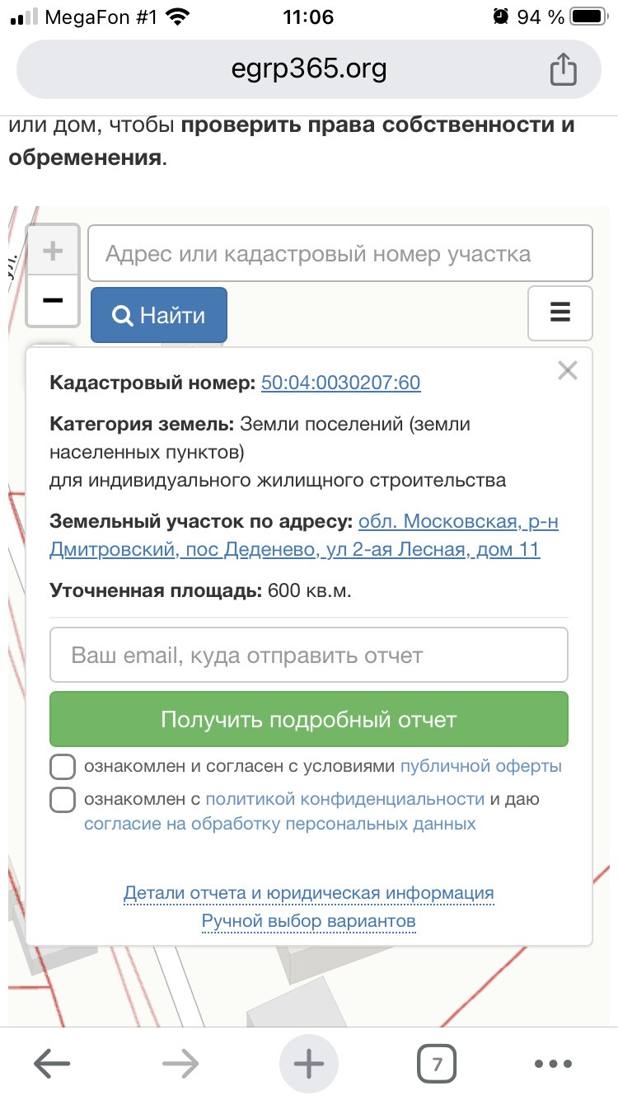Zoom in the map with plus button
This screenshot has height=1100, width=618.
pyautogui.click(x=53, y=251)
